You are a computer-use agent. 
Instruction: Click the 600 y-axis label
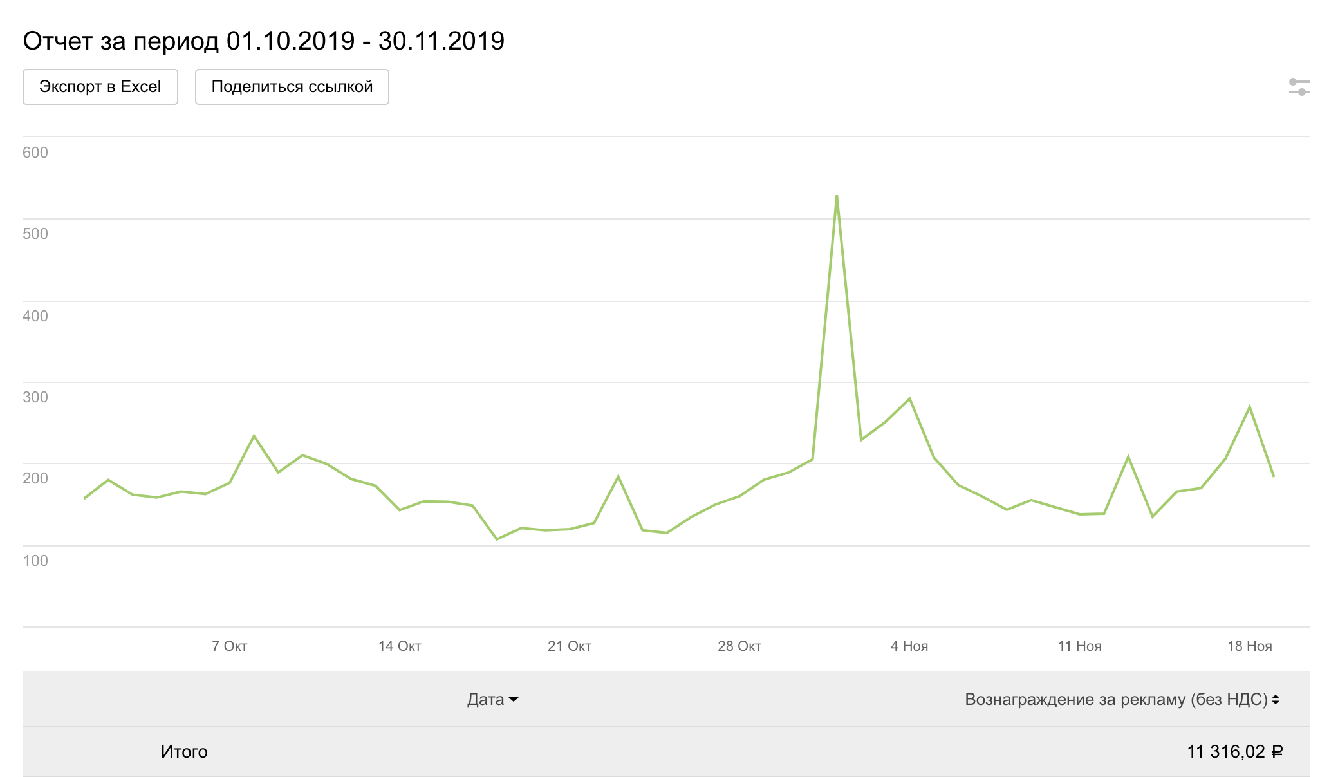pyautogui.click(x=35, y=153)
